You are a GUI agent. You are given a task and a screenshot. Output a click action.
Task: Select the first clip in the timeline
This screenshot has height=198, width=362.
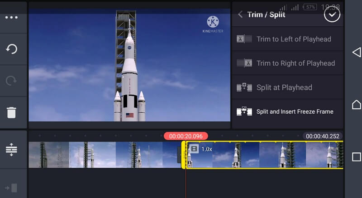click(104, 155)
